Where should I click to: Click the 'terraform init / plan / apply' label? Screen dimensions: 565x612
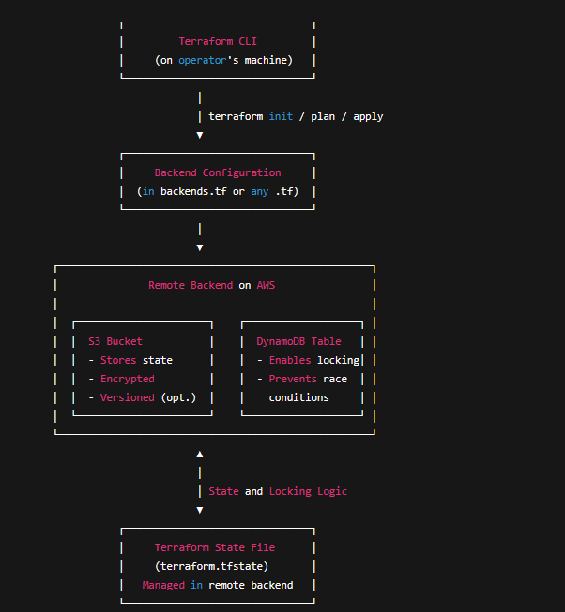tap(296, 117)
